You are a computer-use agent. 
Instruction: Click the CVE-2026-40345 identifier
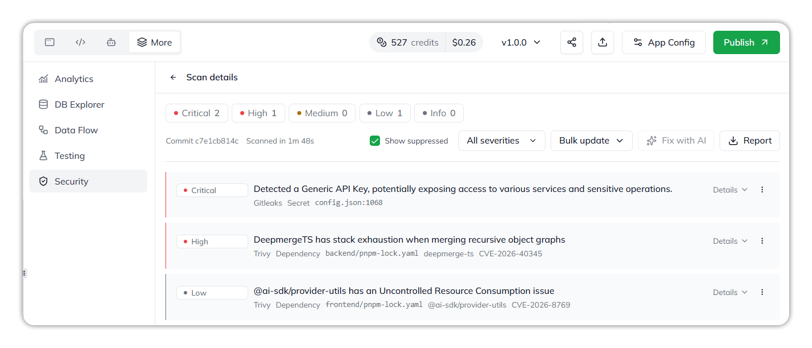pyautogui.click(x=511, y=254)
